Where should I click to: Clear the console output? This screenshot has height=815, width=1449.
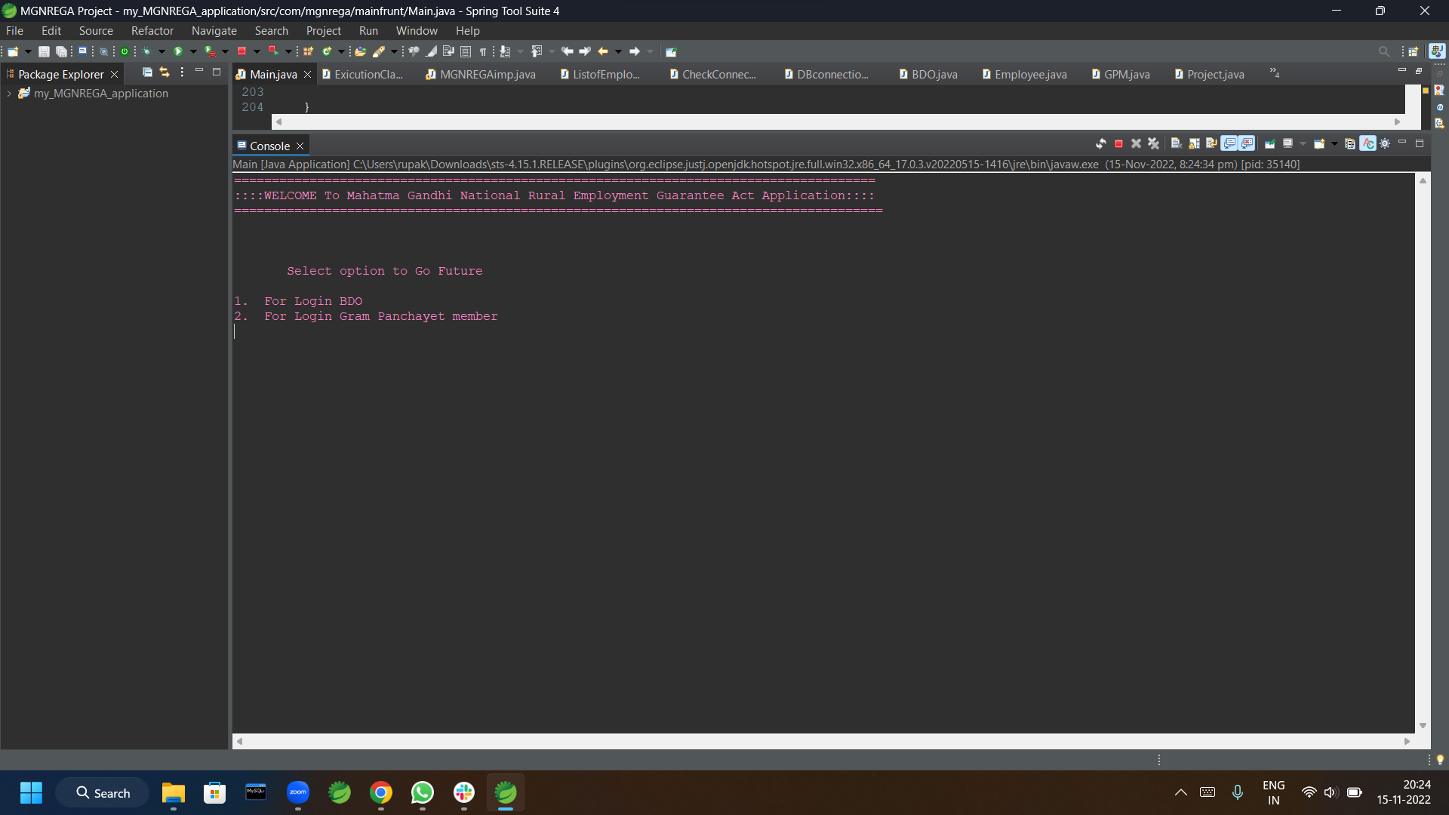click(x=1176, y=143)
